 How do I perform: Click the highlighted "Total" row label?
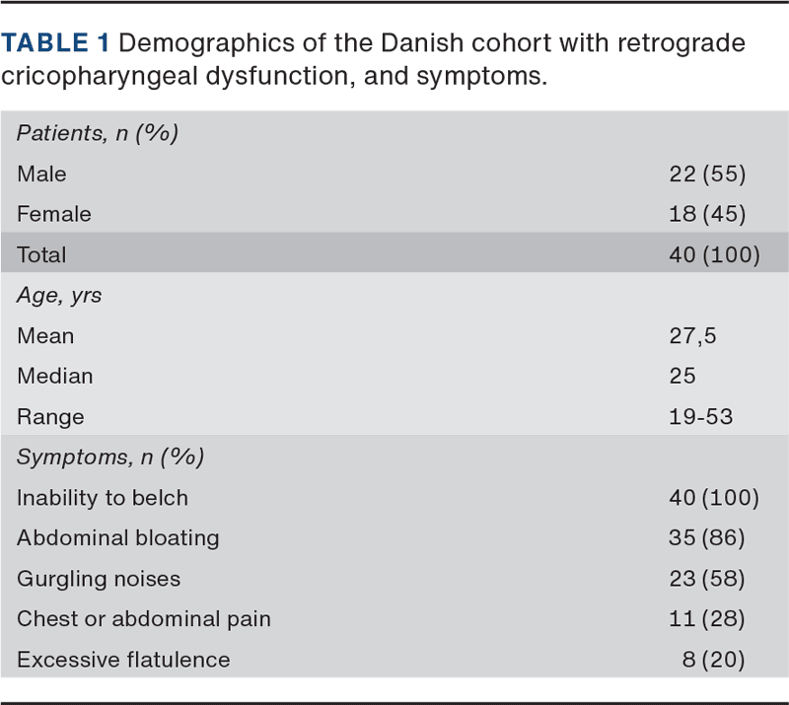pos(41,254)
